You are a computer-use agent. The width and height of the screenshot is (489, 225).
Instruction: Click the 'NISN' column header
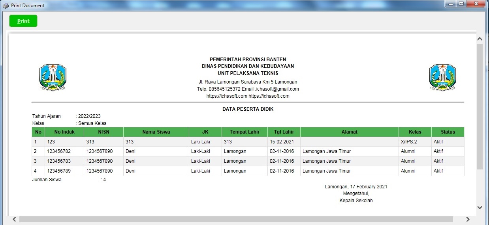coord(103,132)
